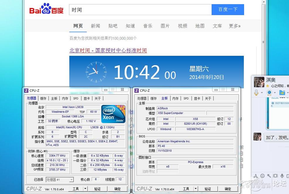Click the browser scrollbar up arrow

coord(264,2)
